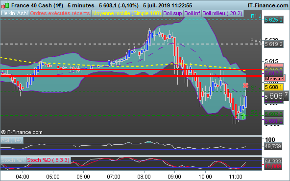
Task: Click the Boll inf indicator label
Action: pos(192,13)
